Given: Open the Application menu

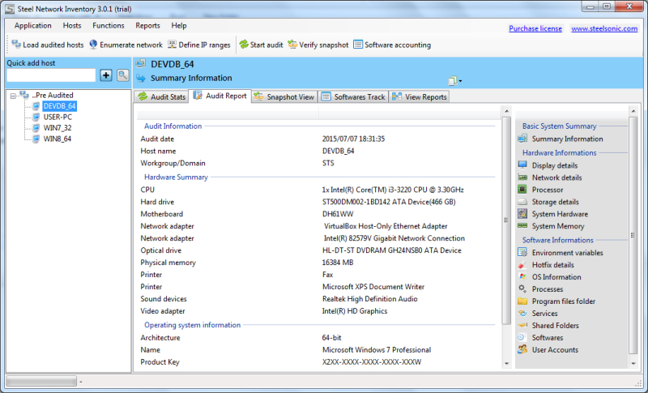Looking at the screenshot, I should point(32,25).
